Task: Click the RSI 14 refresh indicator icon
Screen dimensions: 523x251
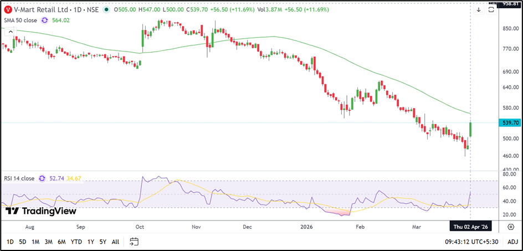Action: [41, 178]
